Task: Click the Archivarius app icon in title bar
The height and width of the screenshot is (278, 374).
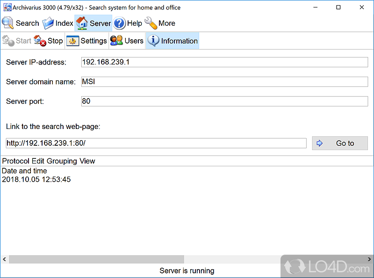Action: [x=7, y=7]
